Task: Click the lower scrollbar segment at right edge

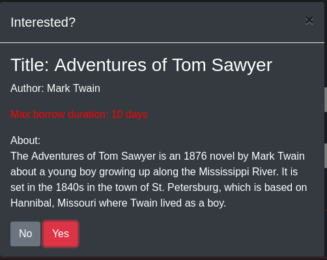Action: [x=326, y=156]
